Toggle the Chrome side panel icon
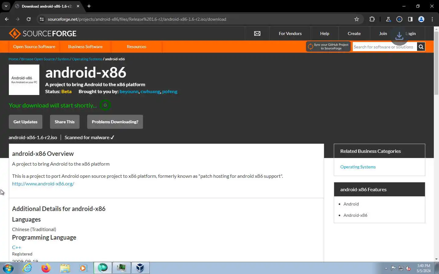 [x=410, y=19]
